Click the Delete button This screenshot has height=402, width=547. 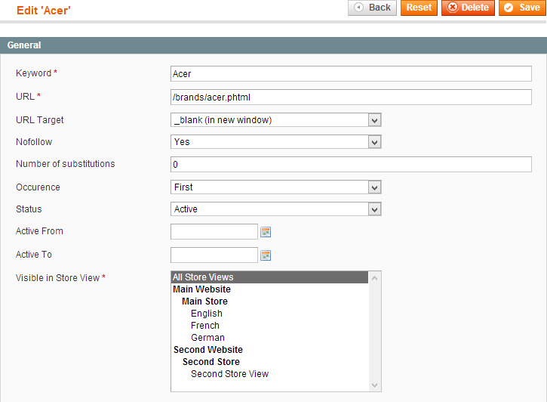point(468,8)
